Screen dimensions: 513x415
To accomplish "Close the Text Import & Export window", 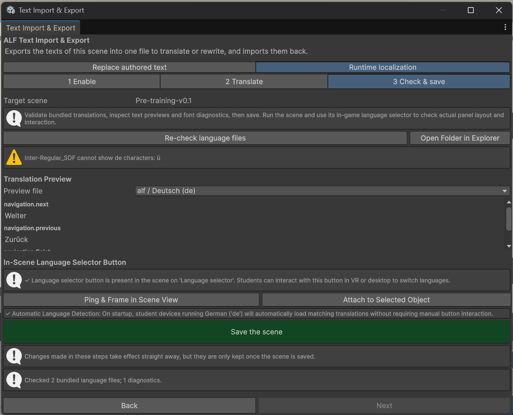I will point(499,10).
